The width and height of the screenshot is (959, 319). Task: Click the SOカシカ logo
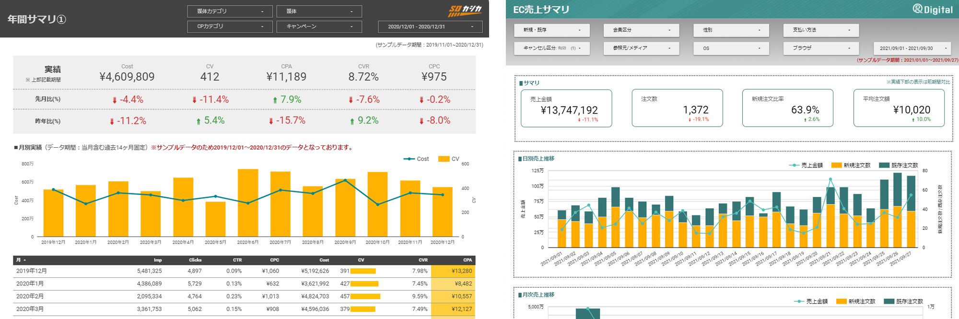point(465,11)
